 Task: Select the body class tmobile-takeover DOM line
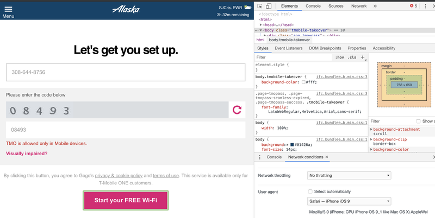pos(345,30)
